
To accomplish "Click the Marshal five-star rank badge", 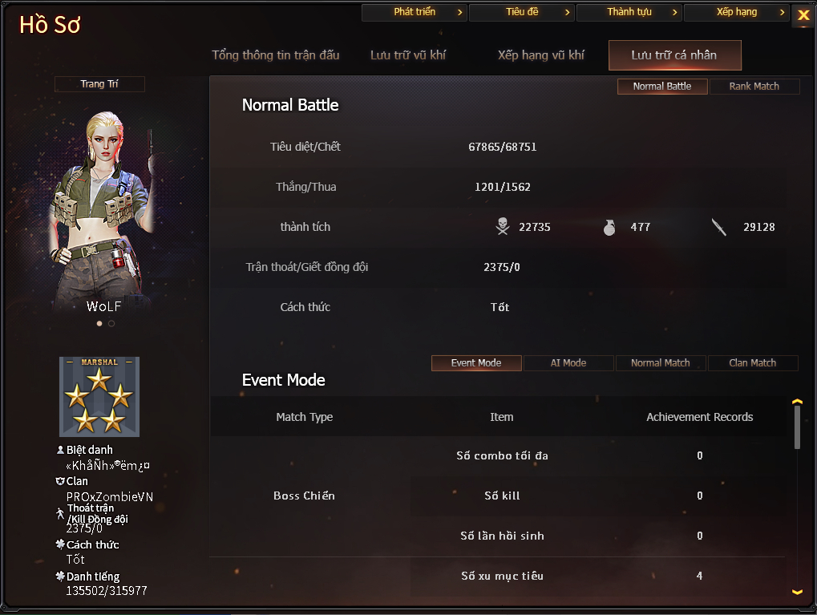I will [99, 397].
